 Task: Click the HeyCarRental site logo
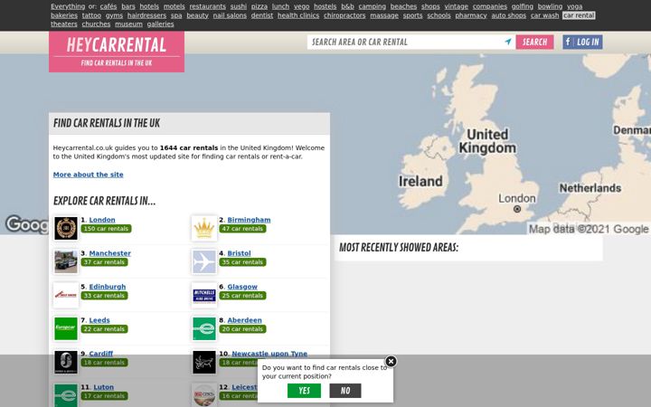click(117, 52)
